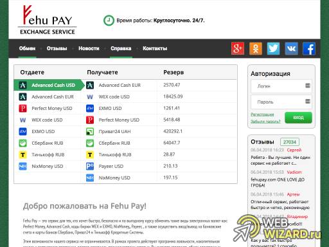
Task: Click Сбербанк RUB icon in Получаете column
Action: [90, 143]
